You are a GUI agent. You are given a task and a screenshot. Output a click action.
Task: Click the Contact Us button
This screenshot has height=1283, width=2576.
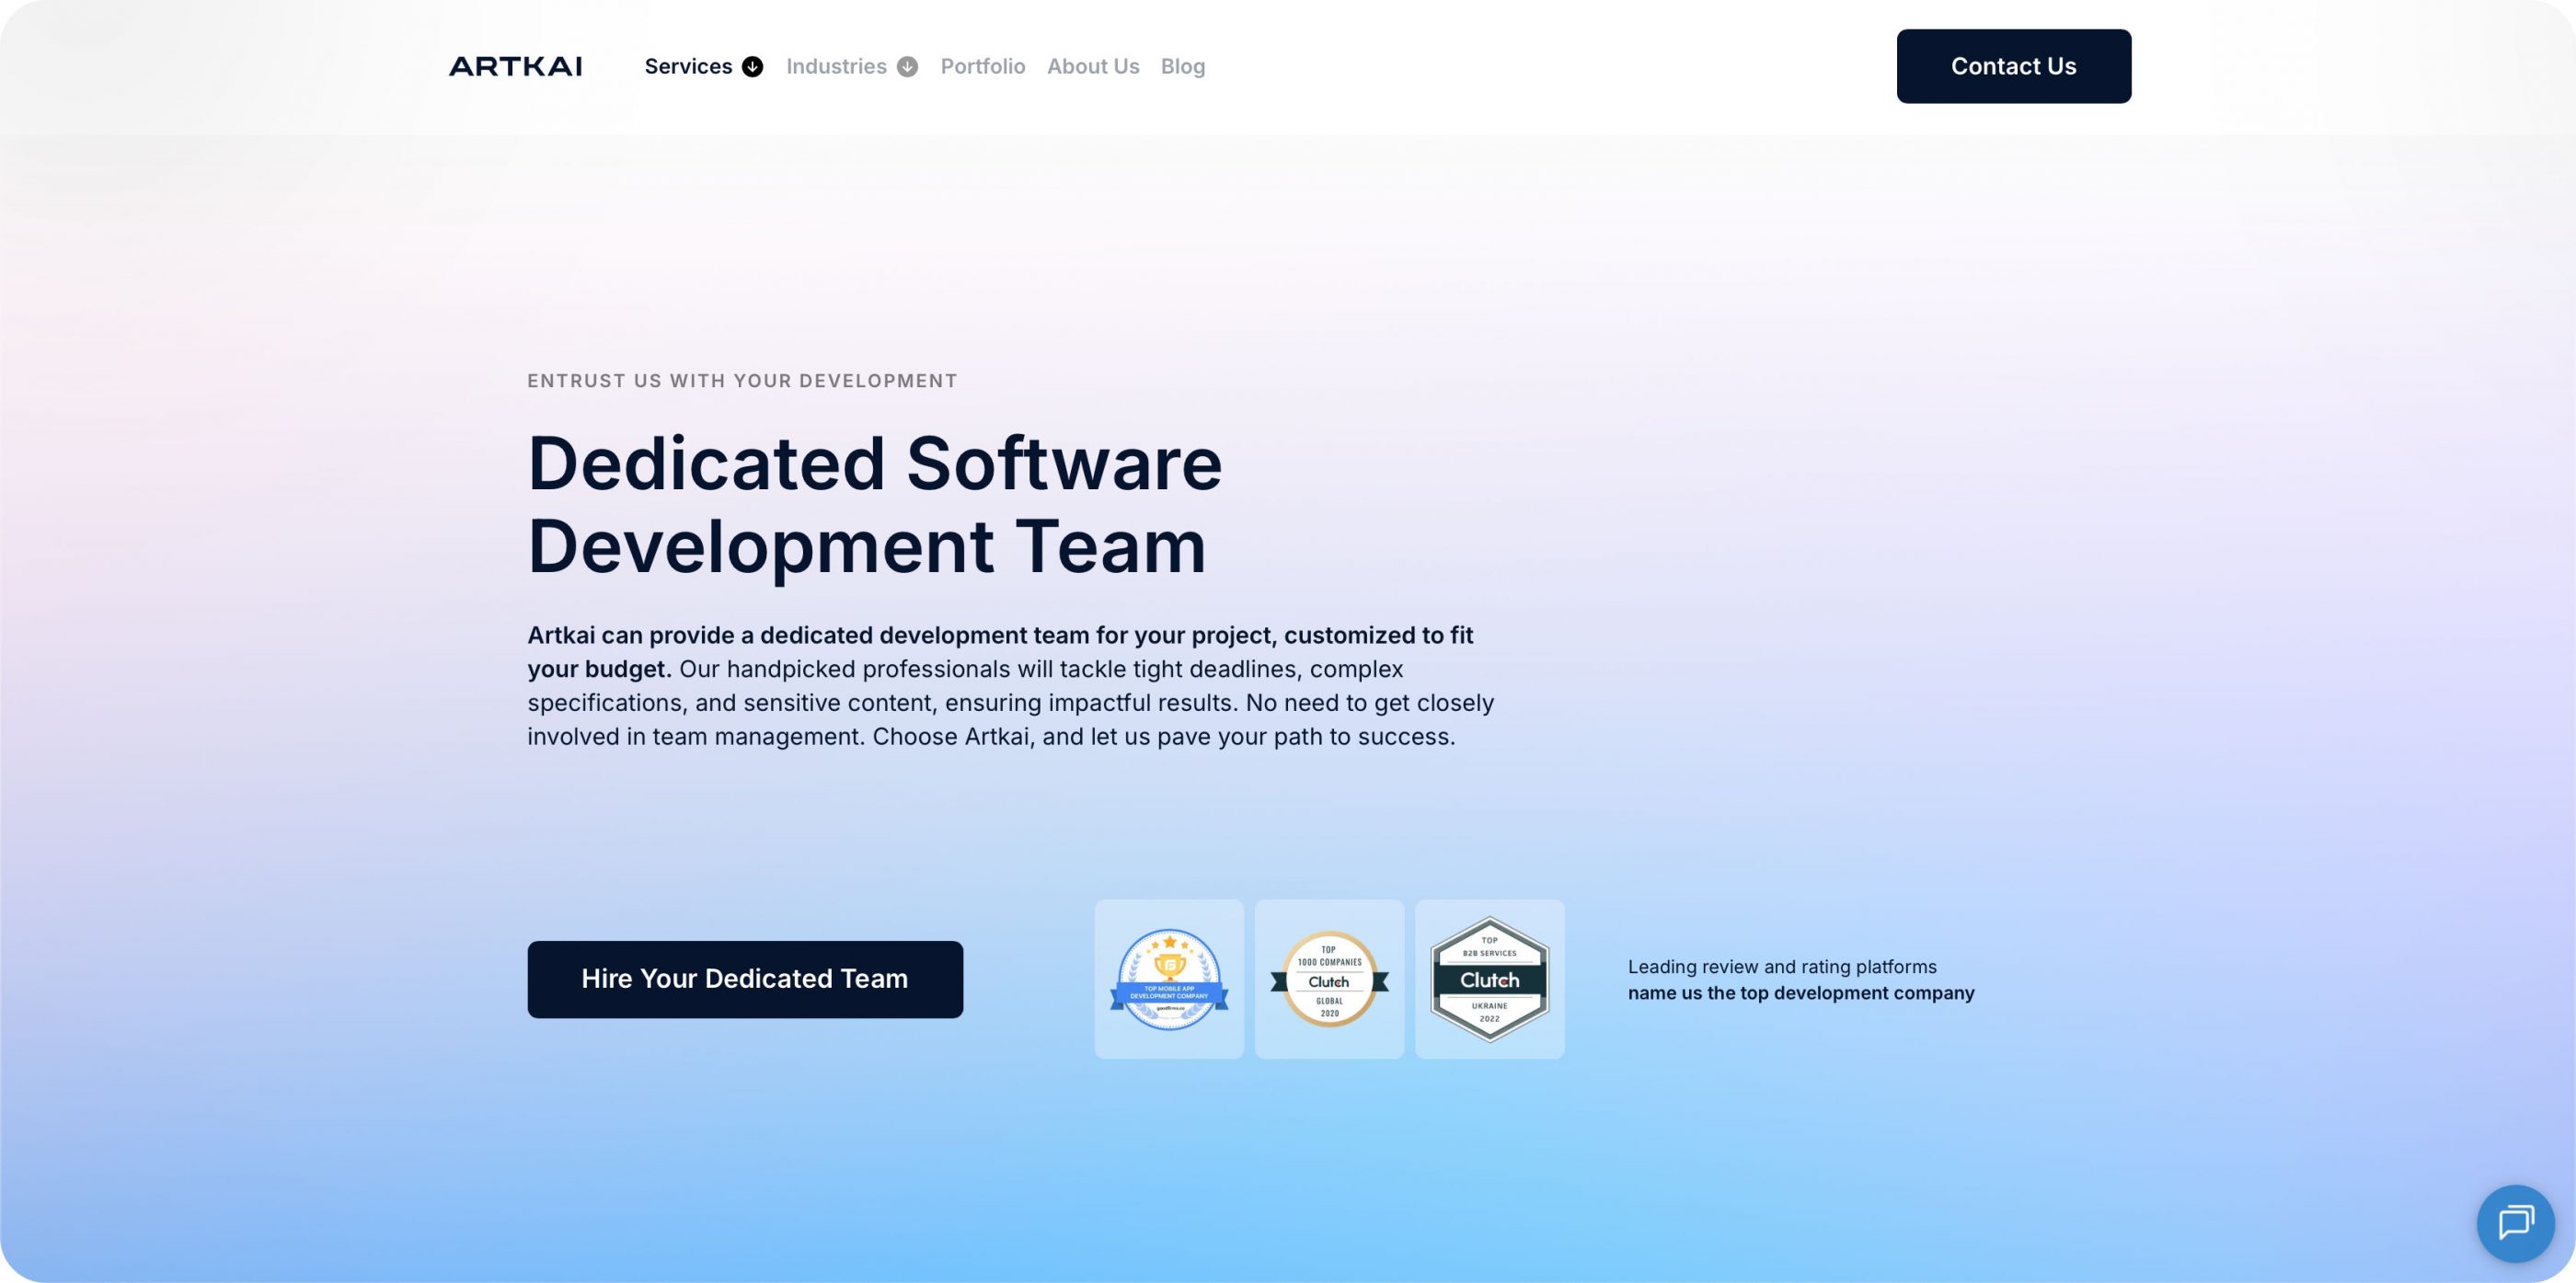tap(2013, 66)
